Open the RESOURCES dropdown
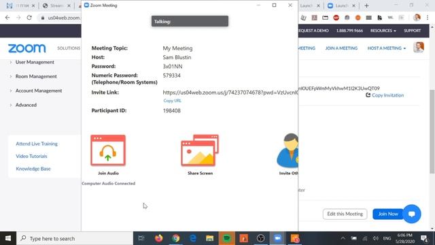This screenshot has width=435, height=245. tap(383, 31)
